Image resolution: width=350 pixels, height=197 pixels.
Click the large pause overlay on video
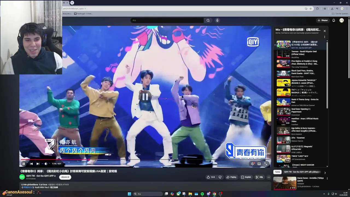(145, 97)
